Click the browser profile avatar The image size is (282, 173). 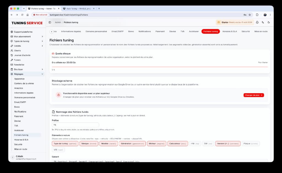click(265, 15)
